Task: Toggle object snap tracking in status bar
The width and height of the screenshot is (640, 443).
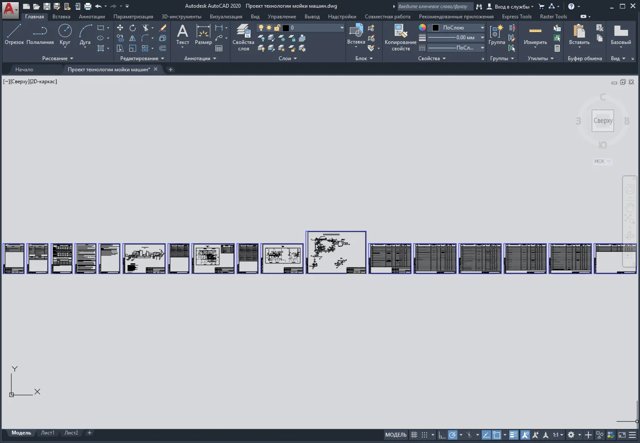Action: coord(486,435)
